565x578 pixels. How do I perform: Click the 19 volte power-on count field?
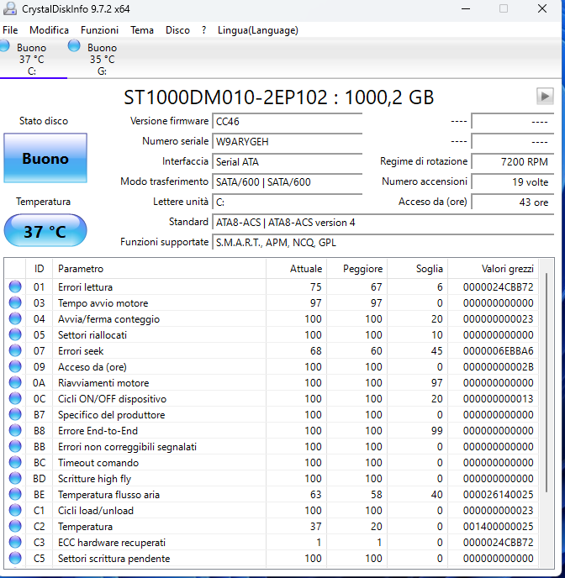513,182
